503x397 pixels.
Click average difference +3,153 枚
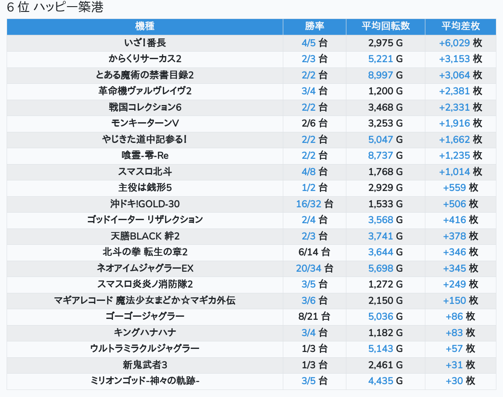point(460,59)
